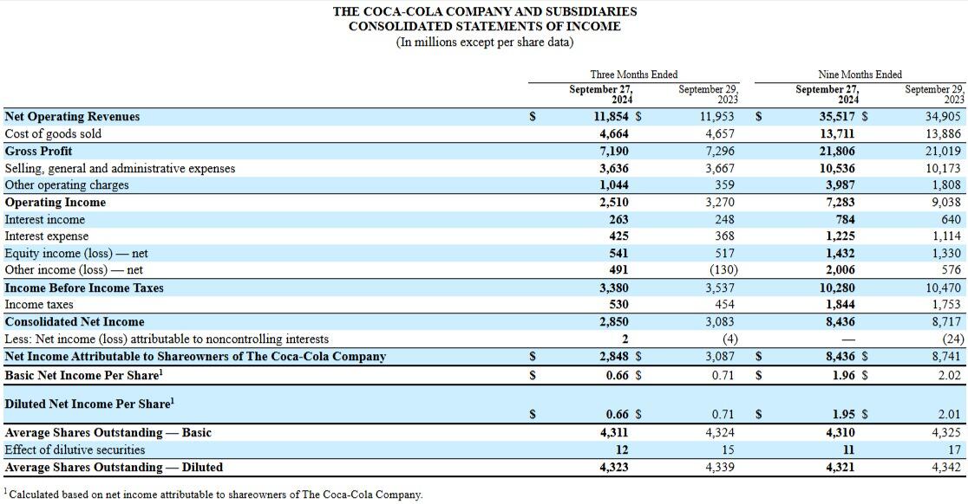Click the 'Consolidated Net Income' row label
Image resolution: width=968 pixels, height=504 pixels.
(75, 321)
